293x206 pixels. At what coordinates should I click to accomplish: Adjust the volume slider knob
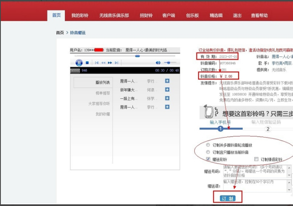(169, 63)
